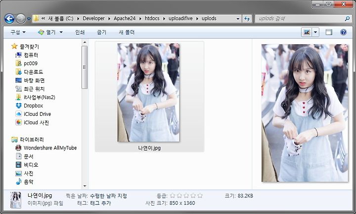Select 'uplods' in the address path
This screenshot has height=214, width=356.
[x=209, y=18]
